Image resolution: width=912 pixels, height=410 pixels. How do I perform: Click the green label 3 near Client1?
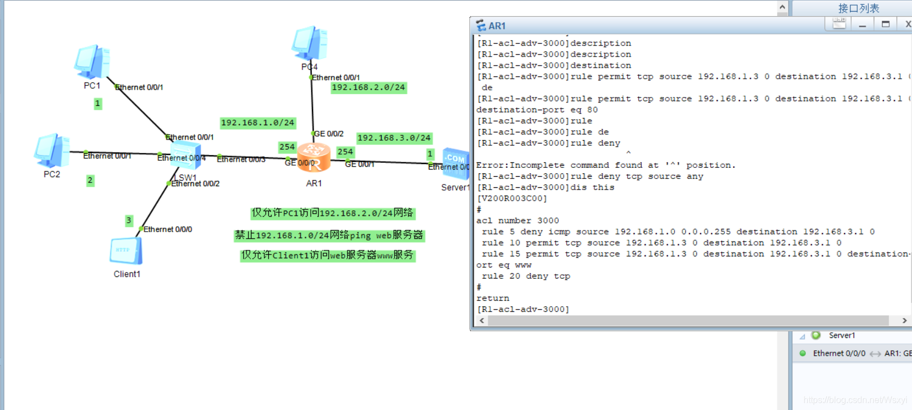[x=129, y=220]
